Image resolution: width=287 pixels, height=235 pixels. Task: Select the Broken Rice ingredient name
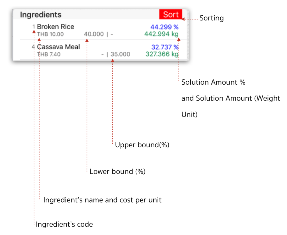point(55,27)
